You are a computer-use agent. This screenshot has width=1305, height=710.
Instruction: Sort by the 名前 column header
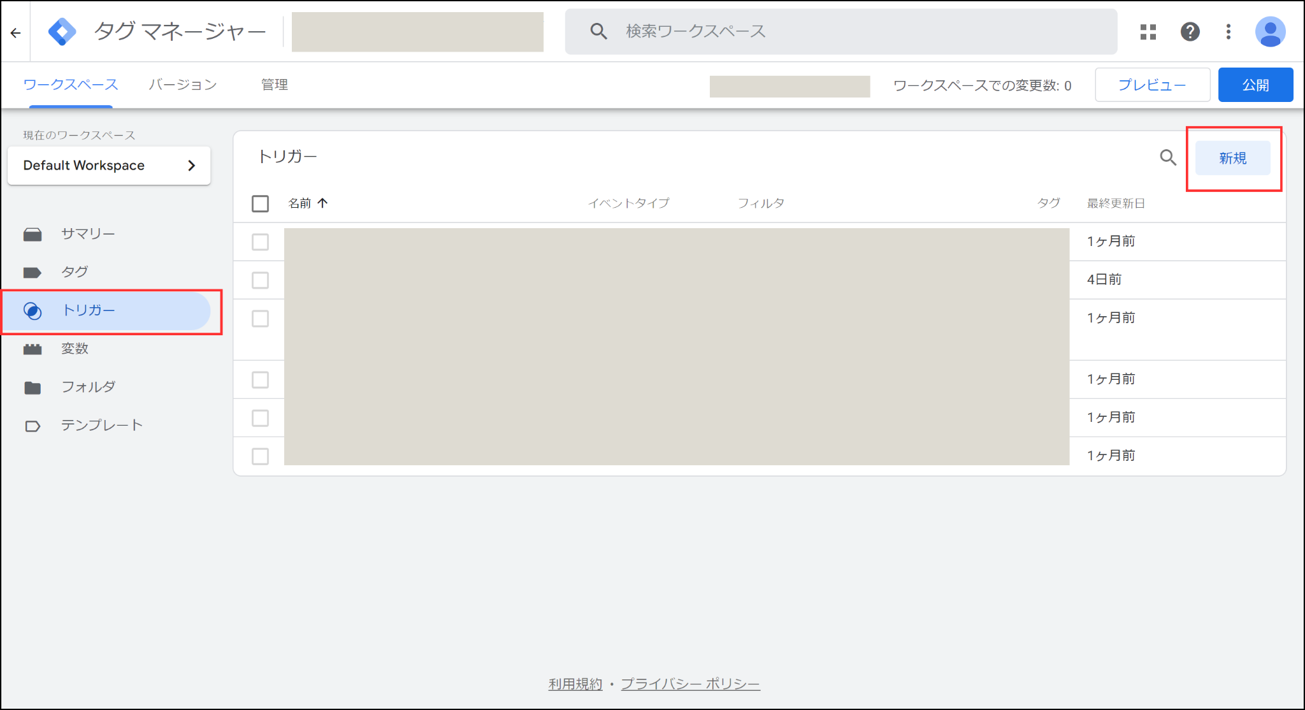coord(299,203)
